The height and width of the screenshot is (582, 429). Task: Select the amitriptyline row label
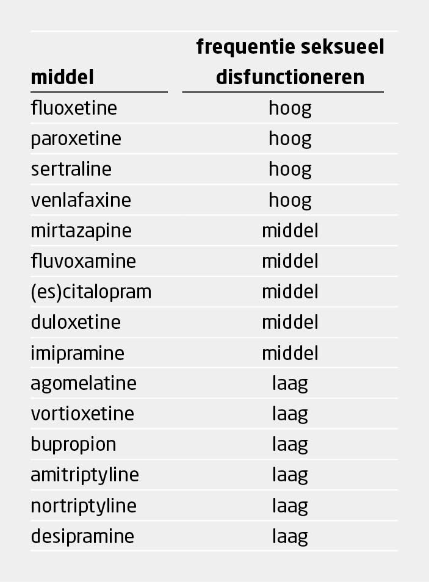pos(85,475)
